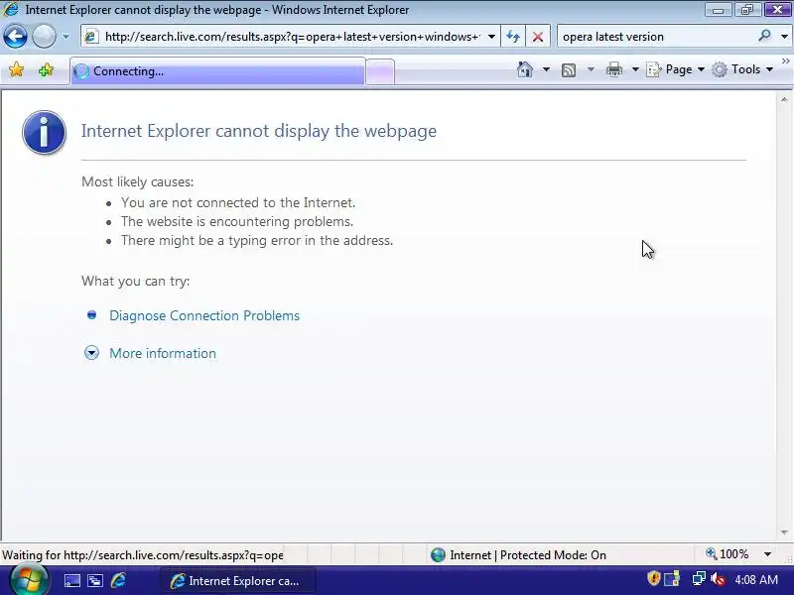This screenshot has height=595, width=794.
Task: Click the 'opera latest version' search box
Action: 656,37
